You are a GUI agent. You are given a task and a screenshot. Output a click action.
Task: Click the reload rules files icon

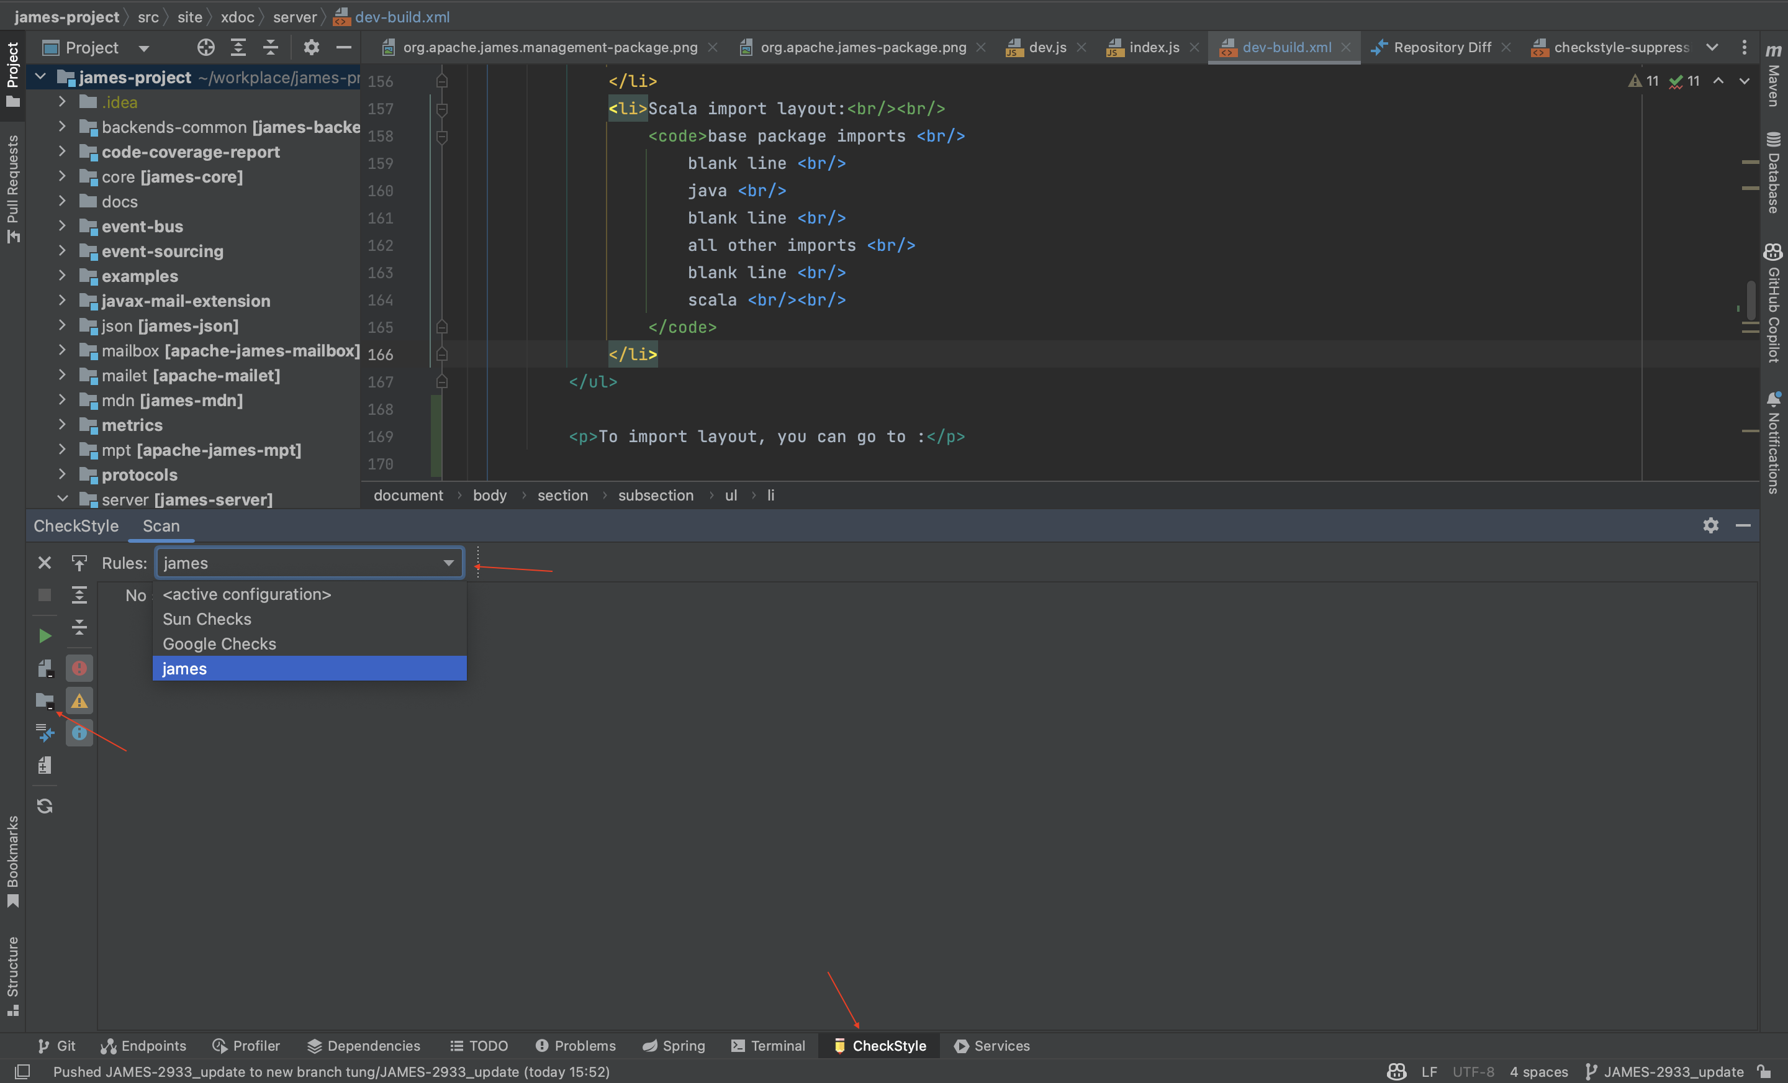click(44, 805)
